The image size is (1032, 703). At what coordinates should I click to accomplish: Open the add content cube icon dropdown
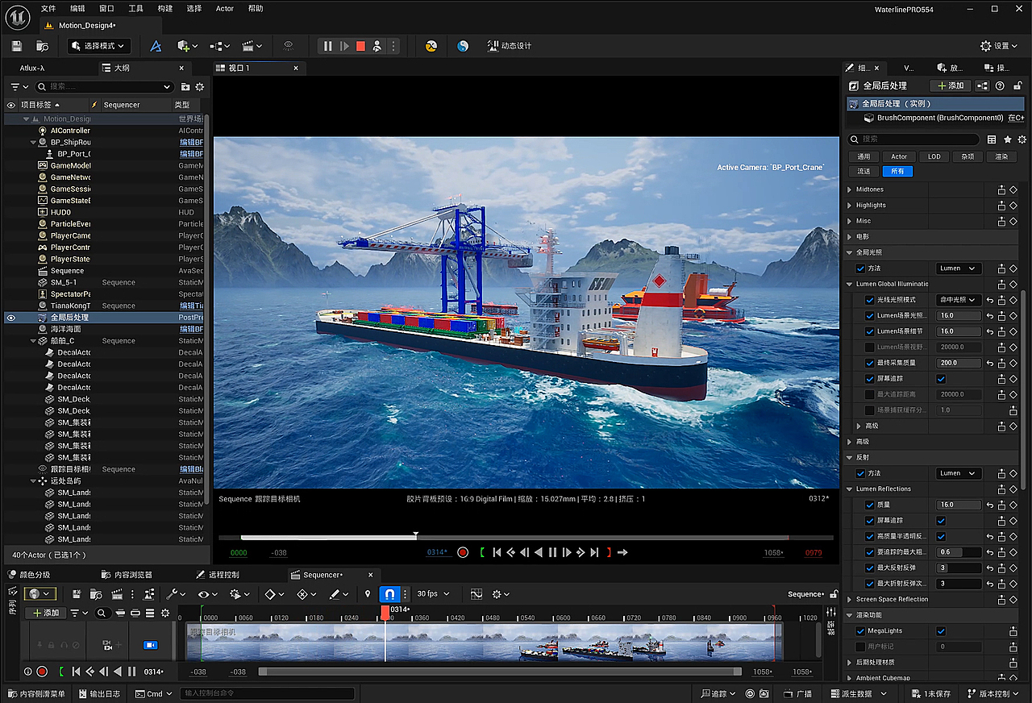coord(187,46)
